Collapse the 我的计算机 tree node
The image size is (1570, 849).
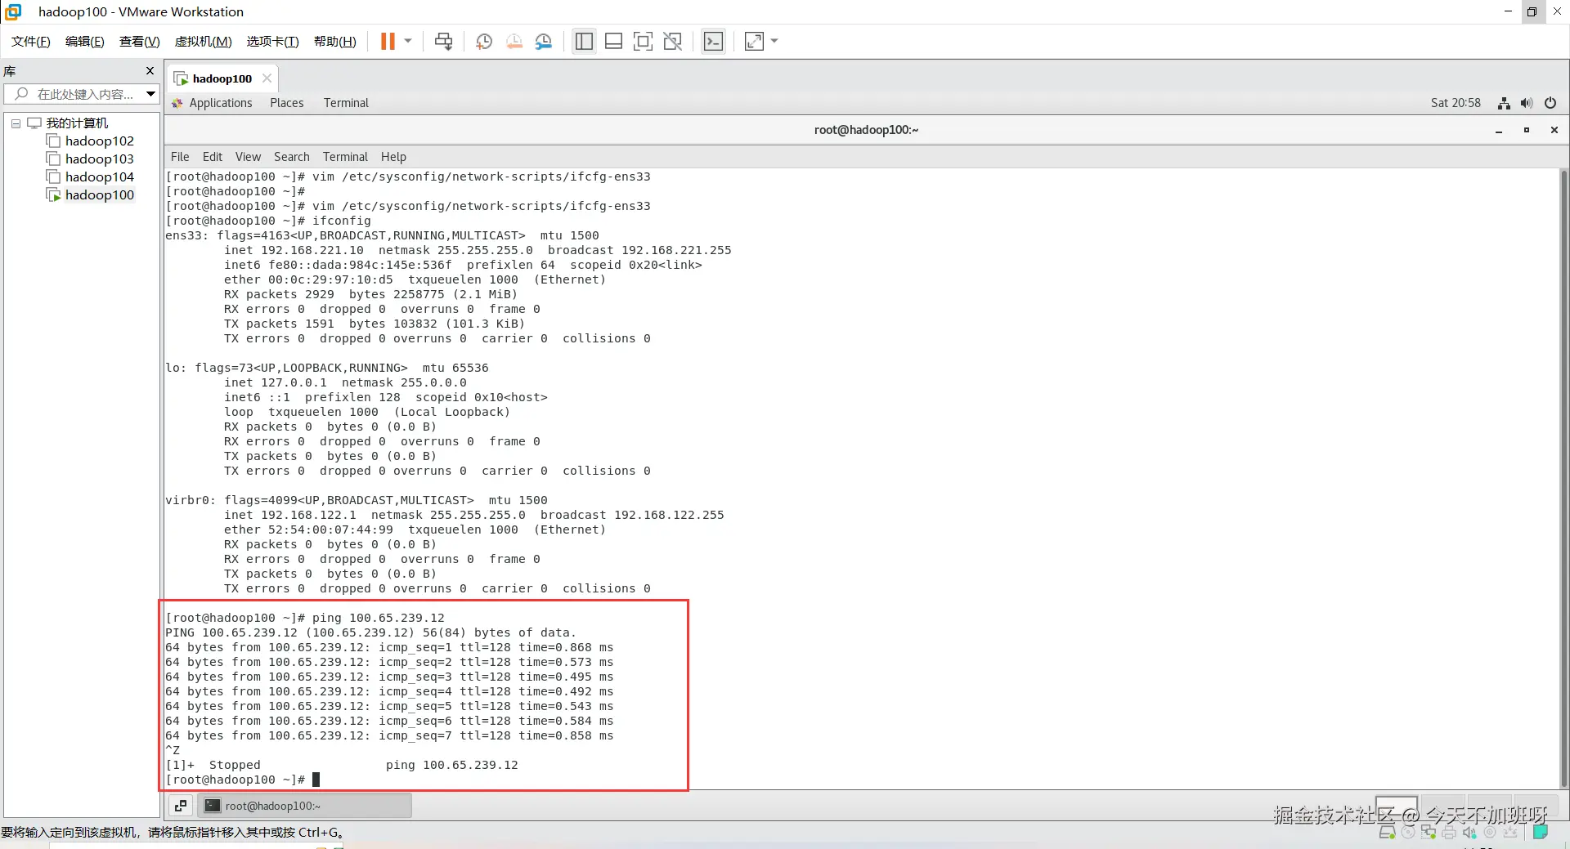click(x=16, y=123)
